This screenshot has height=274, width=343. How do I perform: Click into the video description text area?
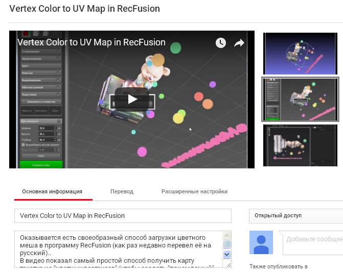point(119,249)
